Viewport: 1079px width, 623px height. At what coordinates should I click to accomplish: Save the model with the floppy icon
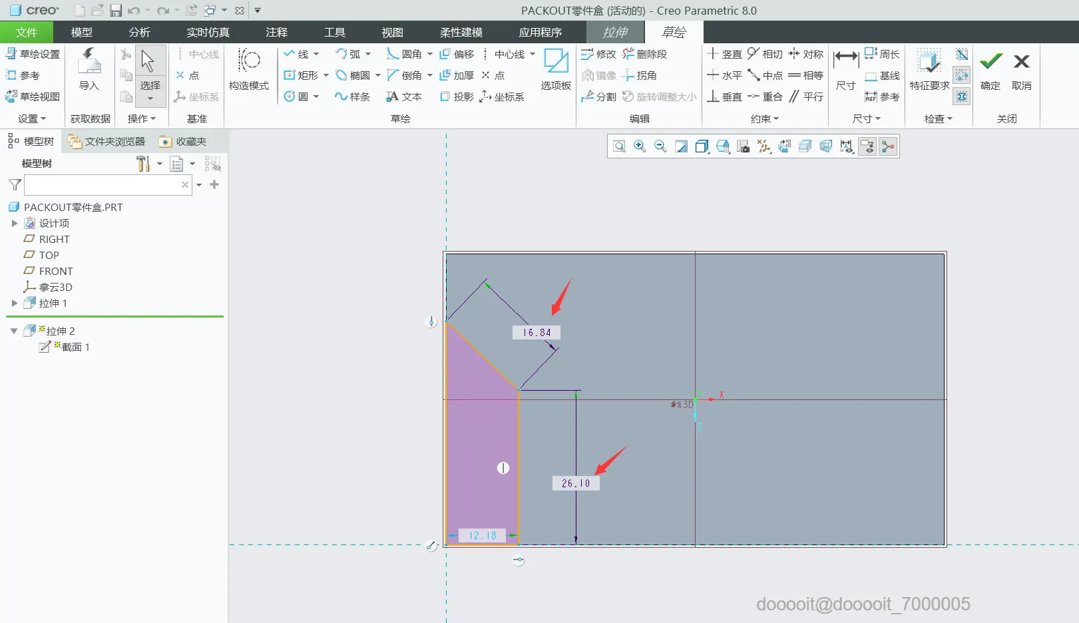pos(116,11)
